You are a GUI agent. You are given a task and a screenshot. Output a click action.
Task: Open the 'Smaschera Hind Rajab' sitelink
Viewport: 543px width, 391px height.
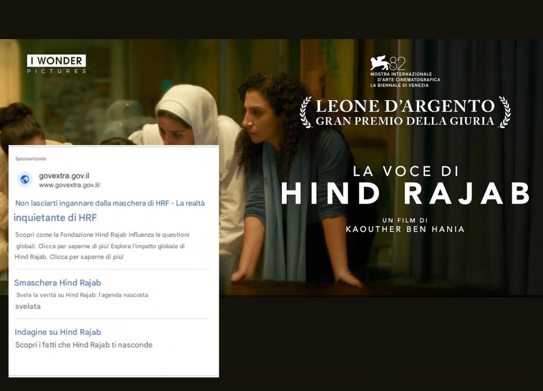click(x=58, y=283)
